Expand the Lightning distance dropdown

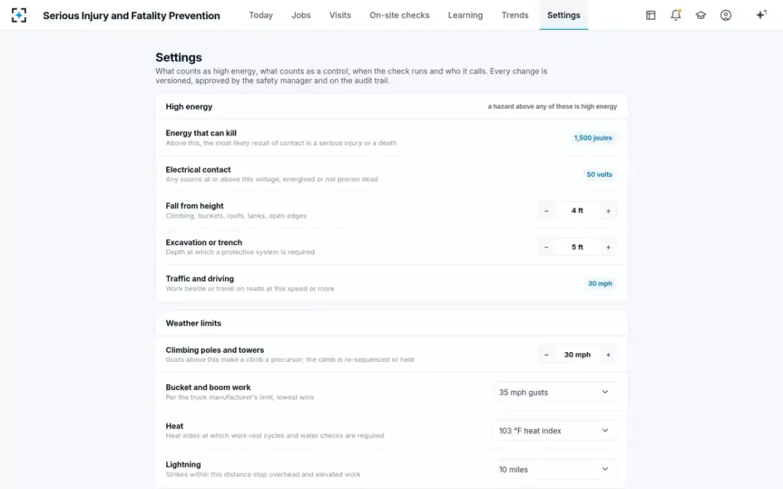click(554, 469)
